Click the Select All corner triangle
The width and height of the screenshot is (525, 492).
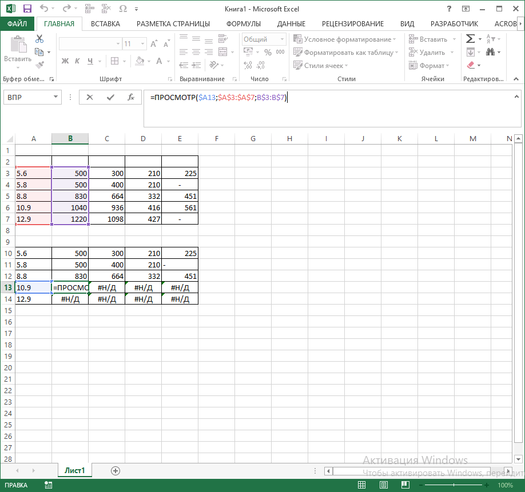[10, 139]
